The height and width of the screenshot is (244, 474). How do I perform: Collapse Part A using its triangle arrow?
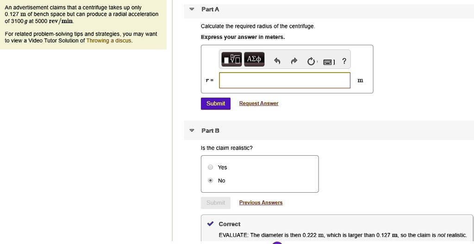click(192, 10)
